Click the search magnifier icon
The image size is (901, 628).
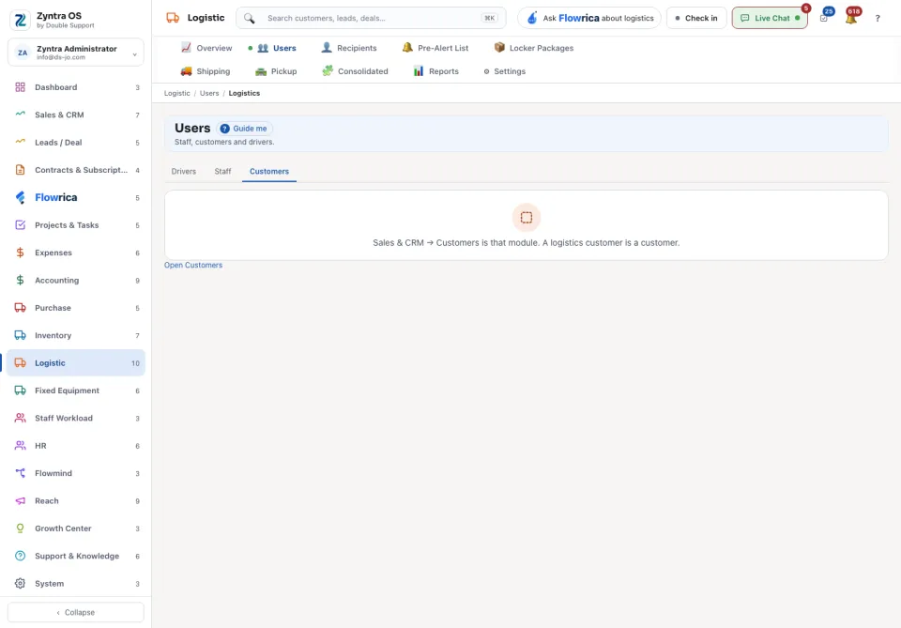click(249, 19)
